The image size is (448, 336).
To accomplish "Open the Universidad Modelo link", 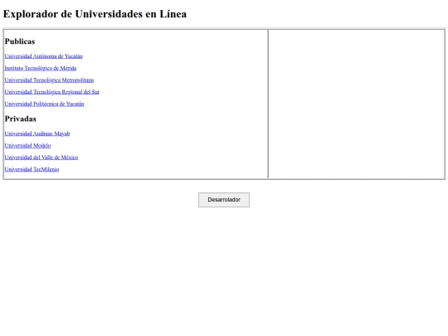I will pyautogui.click(x=27, y=145).
